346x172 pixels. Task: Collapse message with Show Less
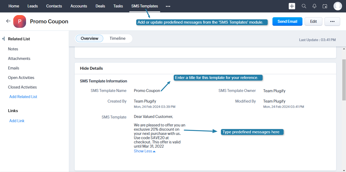tap(144, 151)
